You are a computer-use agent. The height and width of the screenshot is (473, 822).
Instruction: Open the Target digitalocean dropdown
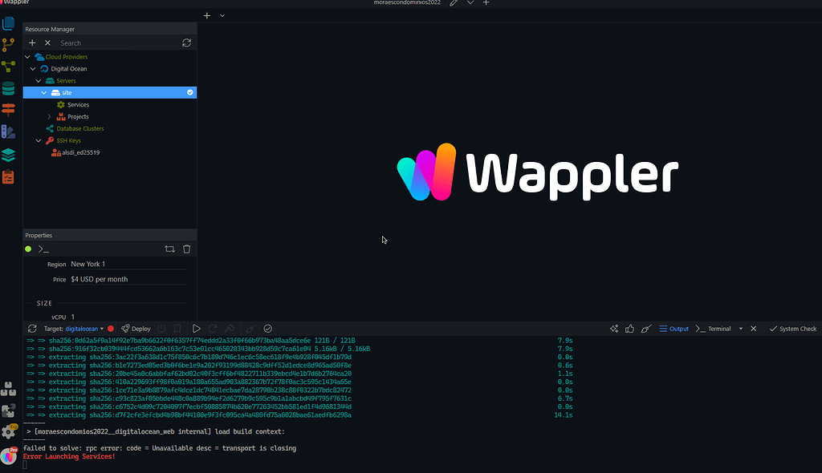coord(84,329)
